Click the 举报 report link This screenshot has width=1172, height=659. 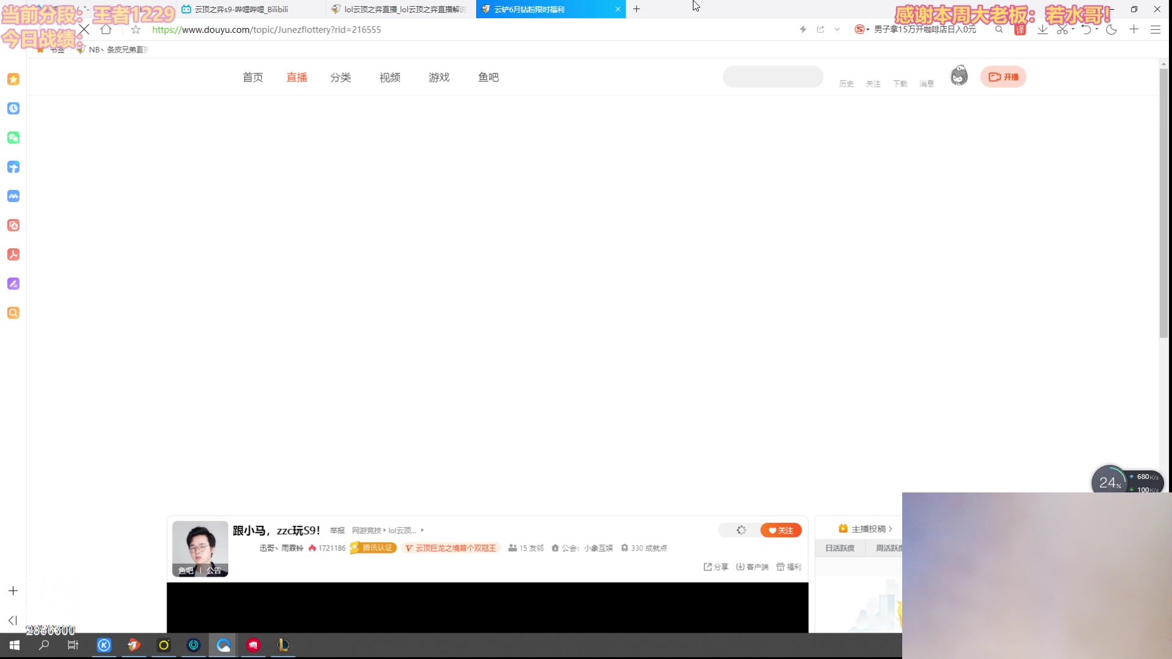pyautogui.click(x=336, y=530)
